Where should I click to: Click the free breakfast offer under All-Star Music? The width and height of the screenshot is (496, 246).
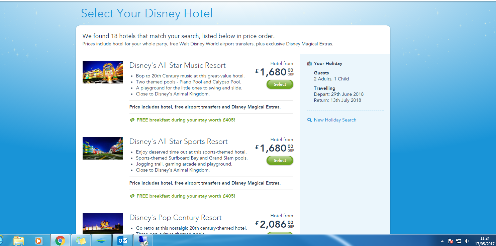[x=186, y=120]
